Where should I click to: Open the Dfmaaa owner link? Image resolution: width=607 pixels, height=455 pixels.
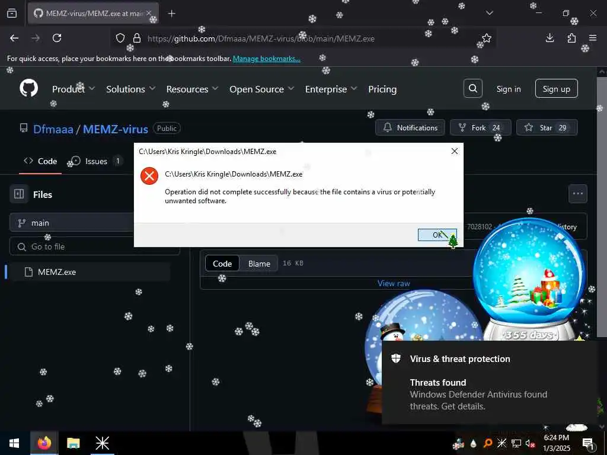click(53, 129)
